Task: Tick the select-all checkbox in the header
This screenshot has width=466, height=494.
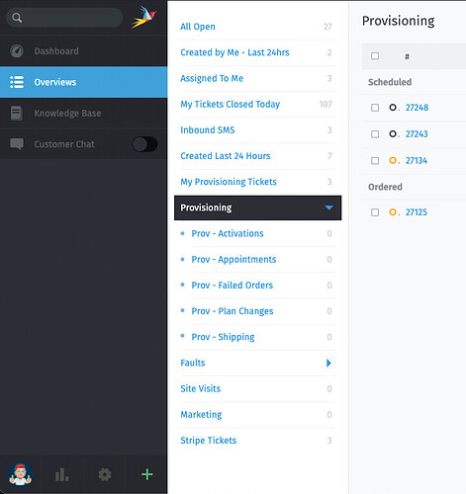Action: (375, 56)
